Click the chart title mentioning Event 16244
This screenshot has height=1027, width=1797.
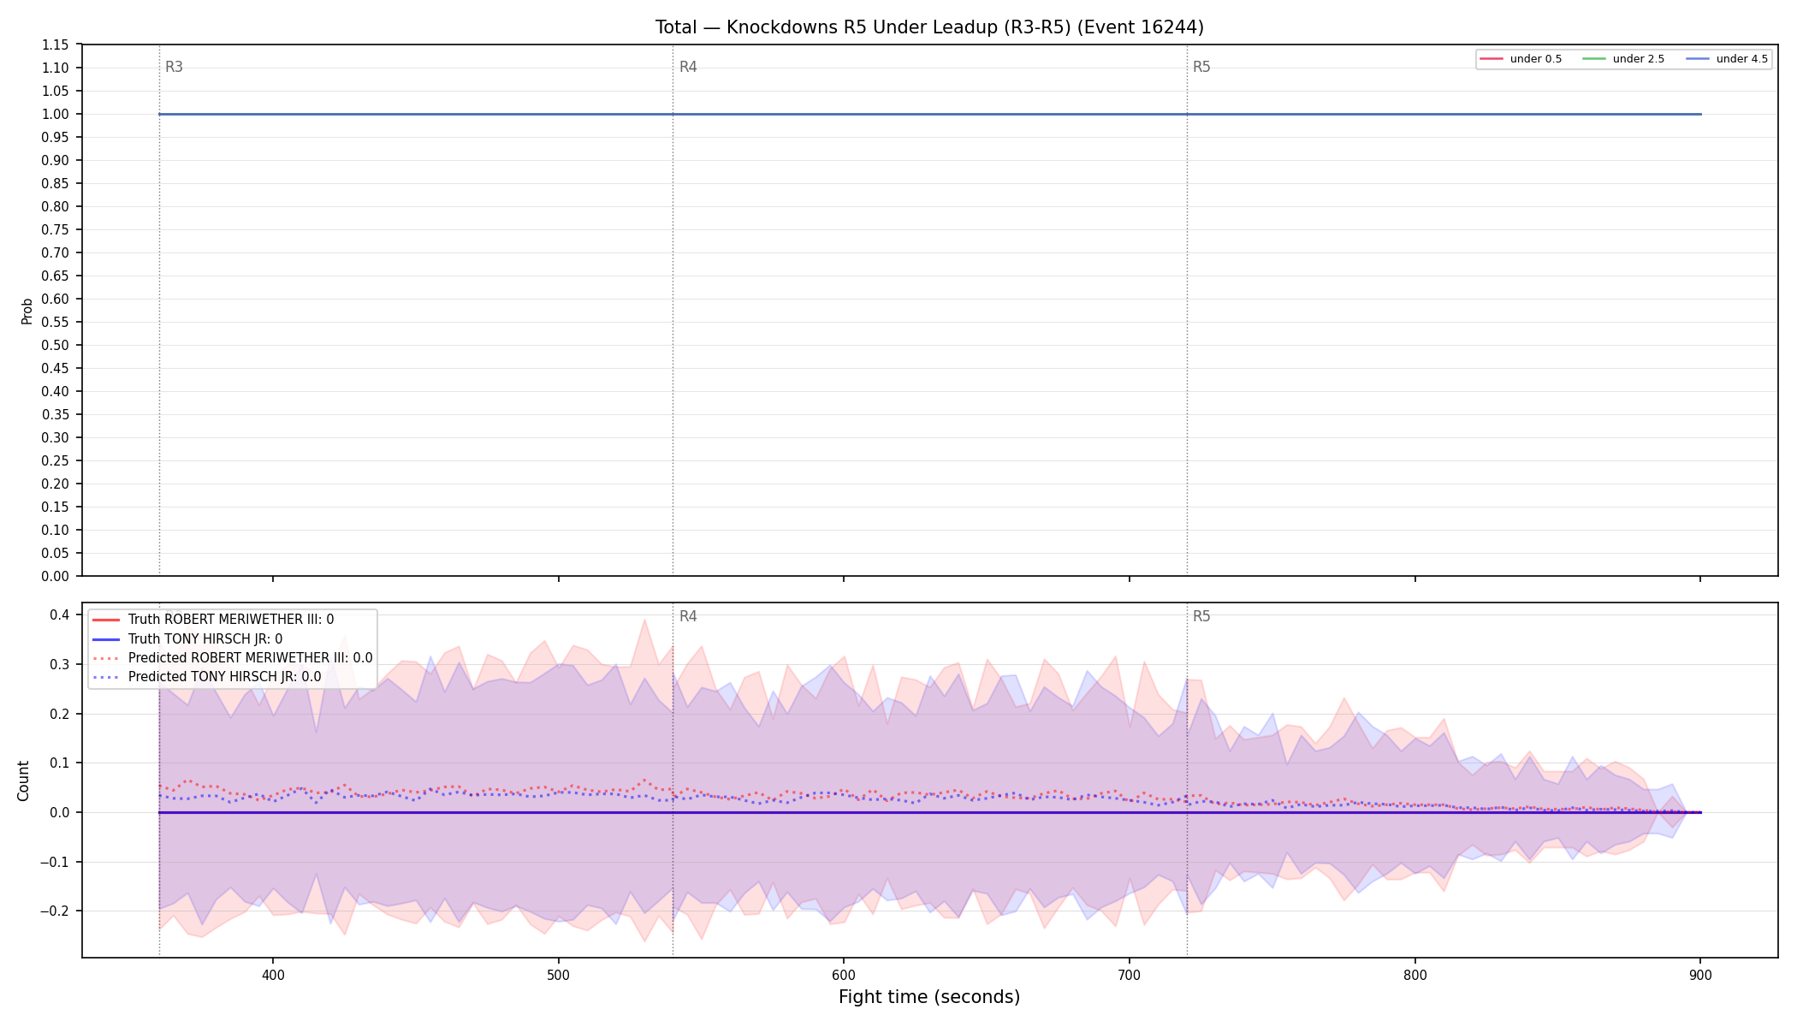[929, 27]
